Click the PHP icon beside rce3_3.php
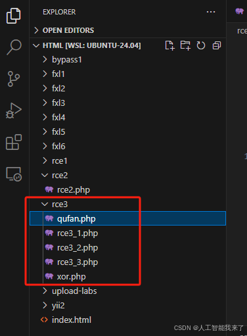Image resolution: width=247 pixels, height=336 pixels. click(49, 262)
